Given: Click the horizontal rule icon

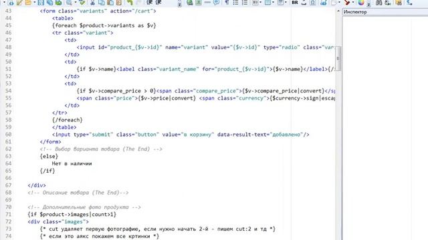Looking at the screenshot, I should click(207, 3).
